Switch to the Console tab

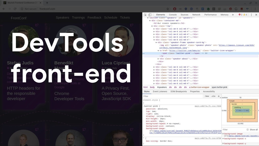click(173, 15)
